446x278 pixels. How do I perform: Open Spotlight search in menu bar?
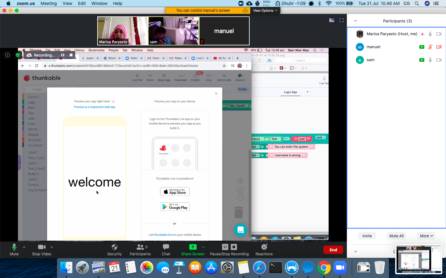pos(417,3)
